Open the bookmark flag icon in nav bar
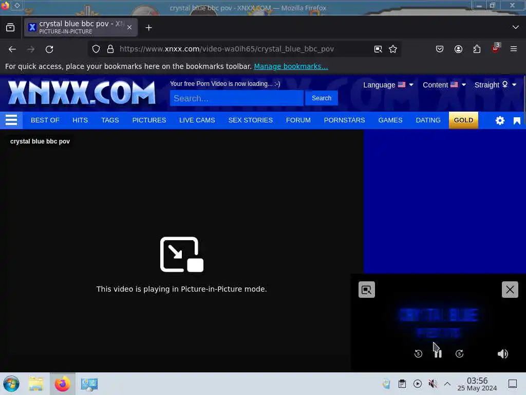The width and height of the screenshot is (526, 395). (517, 121)
